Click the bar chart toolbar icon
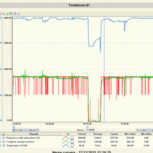The width and height of the screenshot is (153, 153). 18,14
